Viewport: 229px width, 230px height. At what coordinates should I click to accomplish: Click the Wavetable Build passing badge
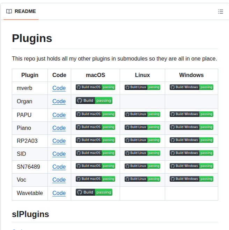click(94, 192)
